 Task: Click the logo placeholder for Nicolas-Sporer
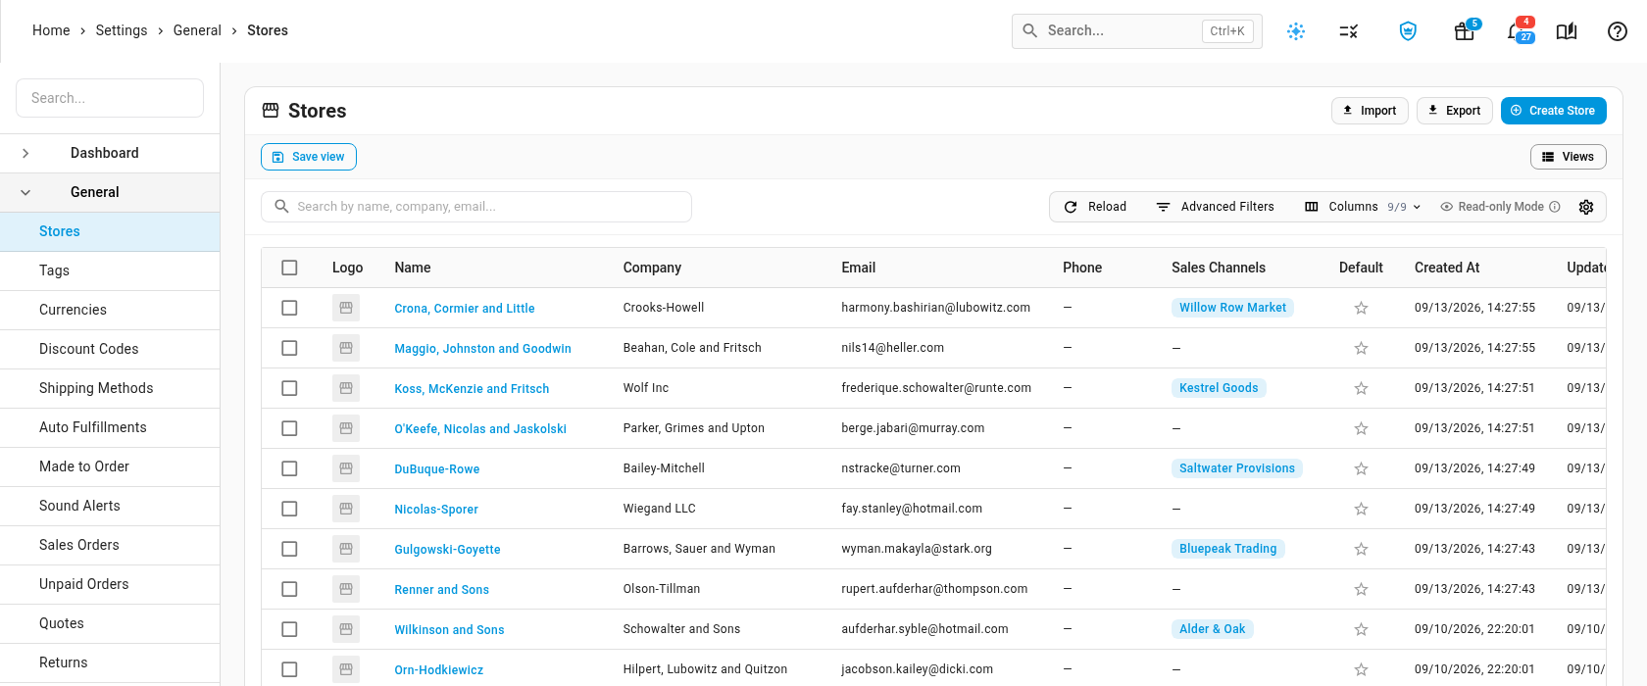point(346,509)
